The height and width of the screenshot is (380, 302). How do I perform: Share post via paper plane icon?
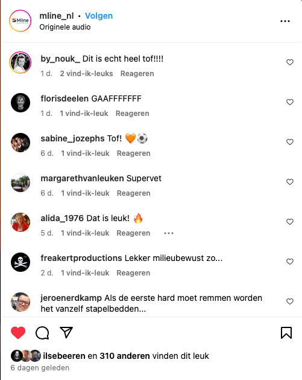coord(66,332)
